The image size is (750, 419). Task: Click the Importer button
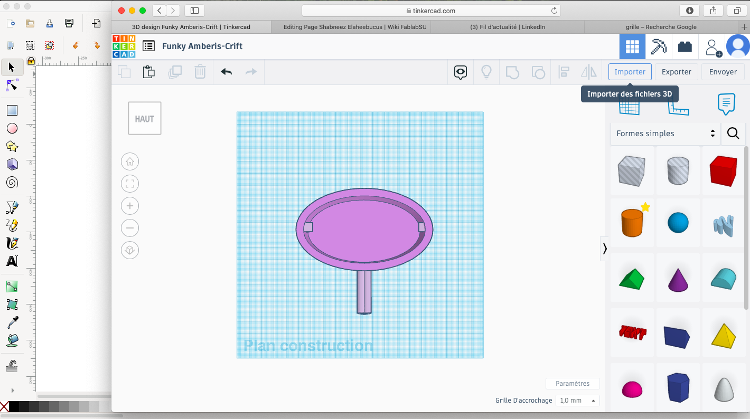tap(630, 72)
